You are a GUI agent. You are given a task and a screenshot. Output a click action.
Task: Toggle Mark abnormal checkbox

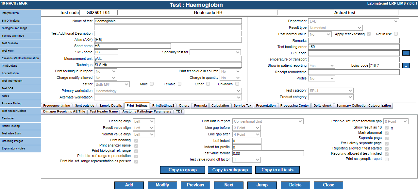[387, 133]
